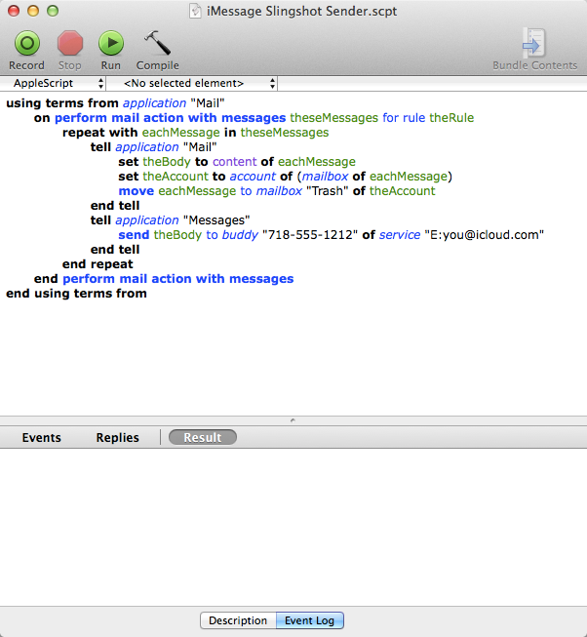Click theAccount in the move line

(402, 191)
